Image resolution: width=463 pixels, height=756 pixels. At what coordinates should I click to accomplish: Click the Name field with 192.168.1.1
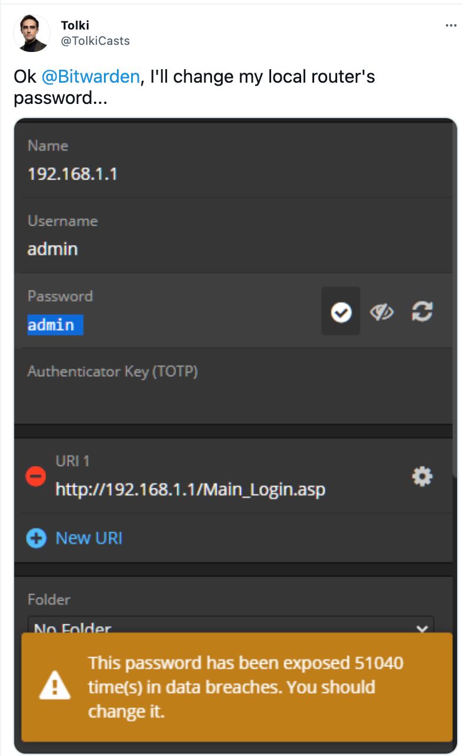[234, 160]
